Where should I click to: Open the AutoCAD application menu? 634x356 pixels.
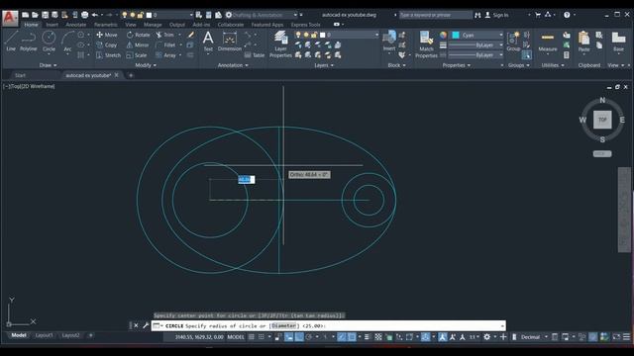tap(10, 18)
